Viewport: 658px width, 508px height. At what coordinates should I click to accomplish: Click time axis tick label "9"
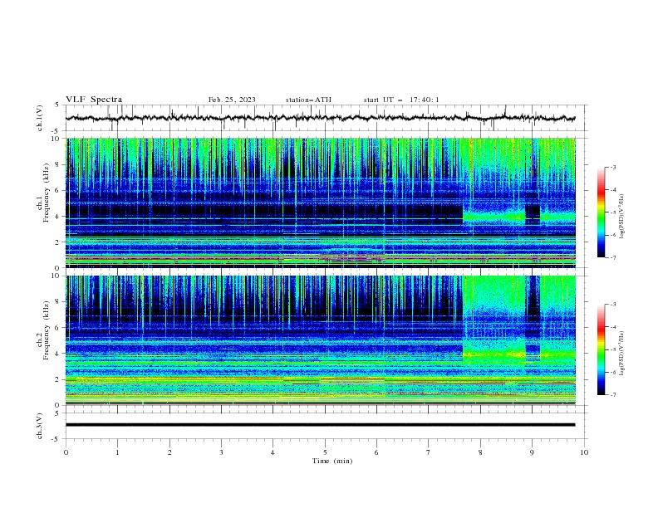532,452
